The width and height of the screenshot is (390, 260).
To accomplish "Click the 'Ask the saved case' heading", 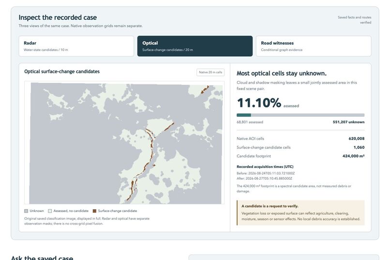I will click(42, 258).
